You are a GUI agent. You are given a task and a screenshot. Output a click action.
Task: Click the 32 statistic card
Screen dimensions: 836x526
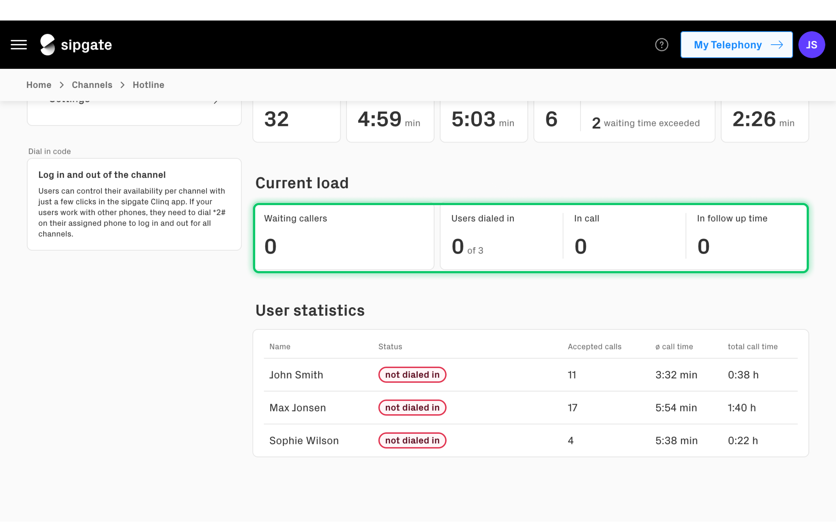pyautogui.click(x=296, y=121)
